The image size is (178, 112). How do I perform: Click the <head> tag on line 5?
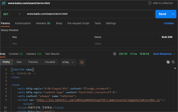point(16,85)
